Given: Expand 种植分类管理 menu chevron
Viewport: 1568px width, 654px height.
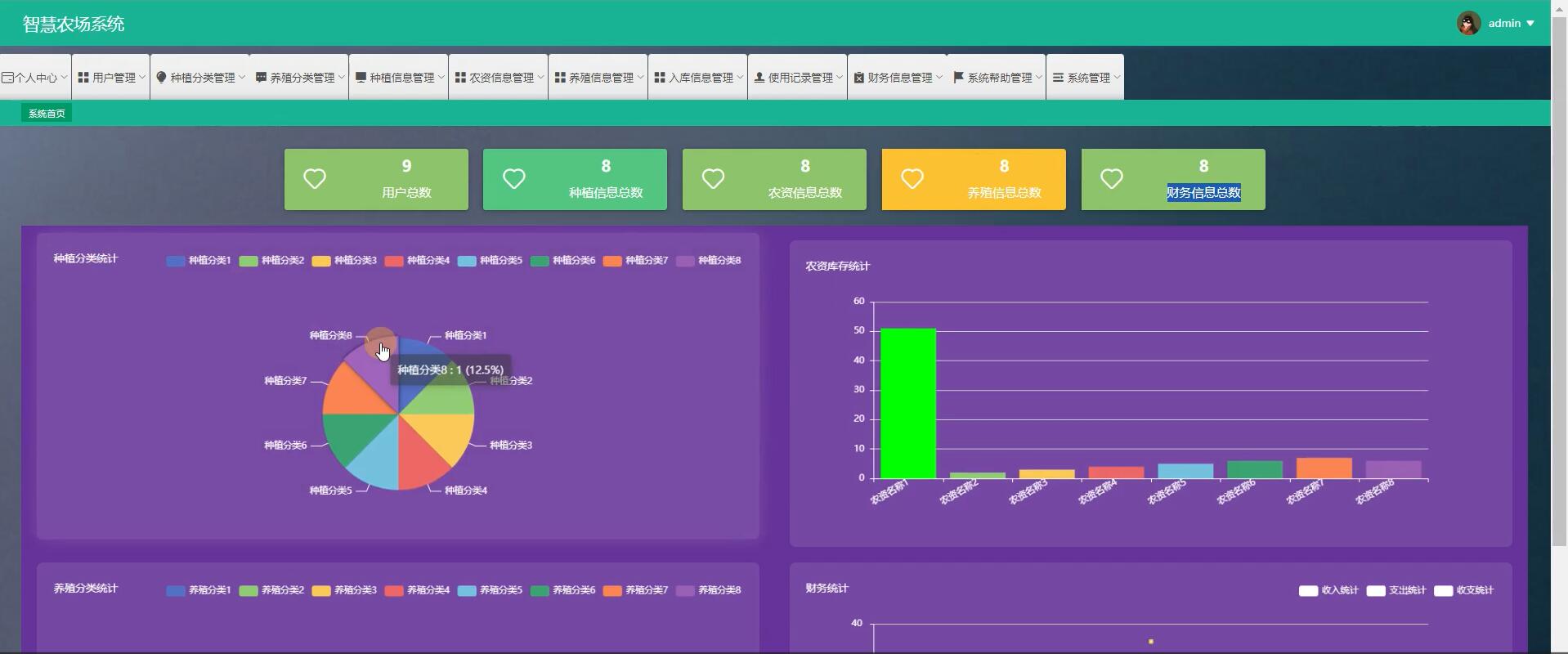Looking at the screenshot, I should (x=242, y=78).
